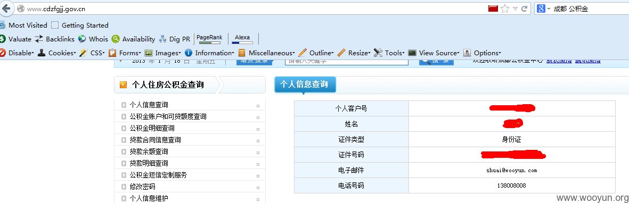Open 个人信息维护 in the sidebar
The height and width of the screenshot is (203, 629).
pos(149,198)
